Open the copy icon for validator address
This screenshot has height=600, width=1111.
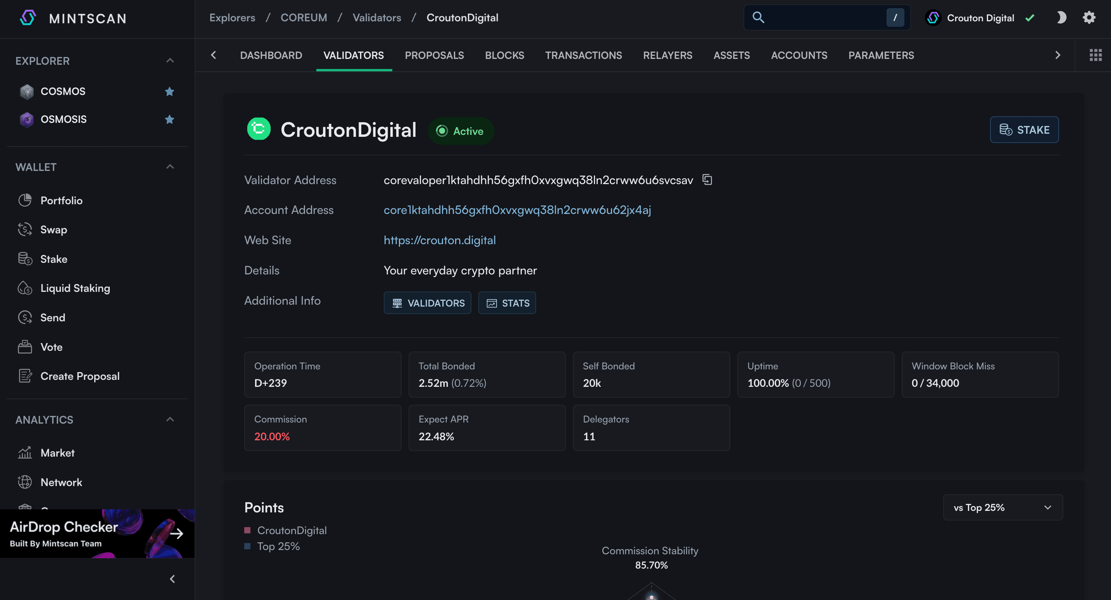[708, 179]
